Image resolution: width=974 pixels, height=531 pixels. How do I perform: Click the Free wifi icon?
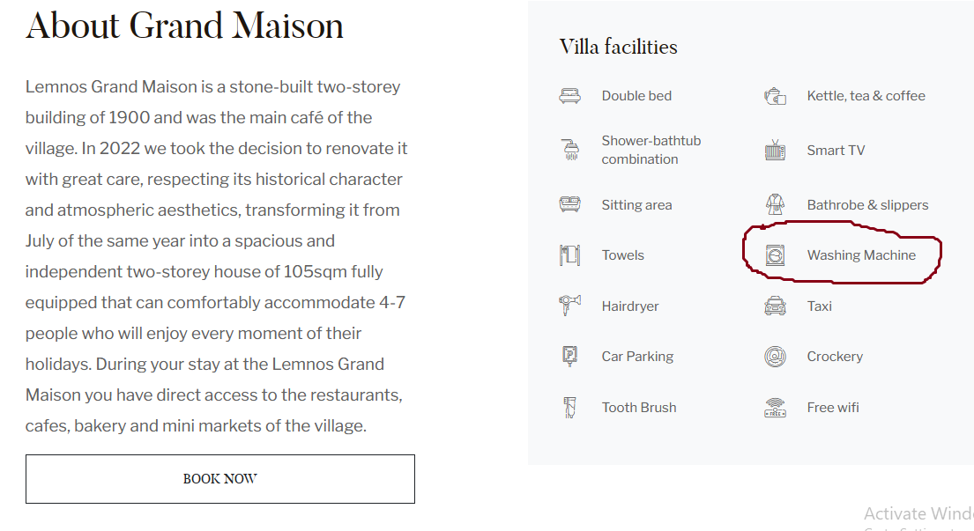coord(775,408)
